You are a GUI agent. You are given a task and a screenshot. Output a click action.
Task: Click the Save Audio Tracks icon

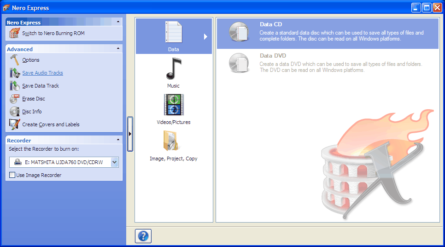tap(14, 73)
